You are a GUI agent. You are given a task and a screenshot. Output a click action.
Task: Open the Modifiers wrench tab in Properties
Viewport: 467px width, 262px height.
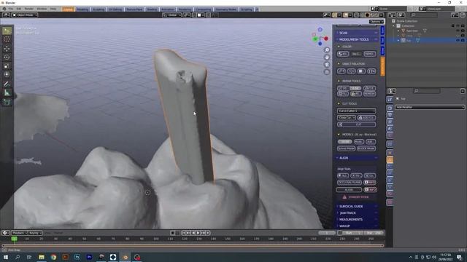390,160
